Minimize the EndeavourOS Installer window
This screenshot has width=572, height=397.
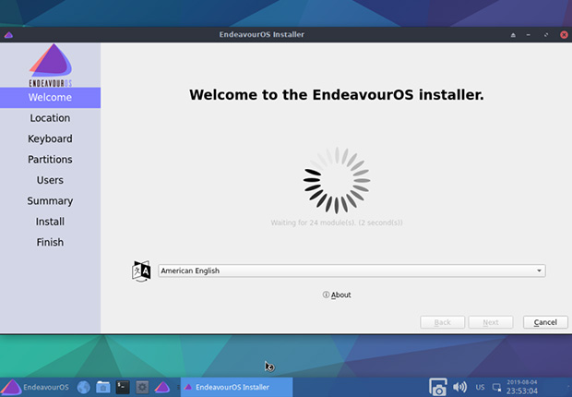pos(529,35)
